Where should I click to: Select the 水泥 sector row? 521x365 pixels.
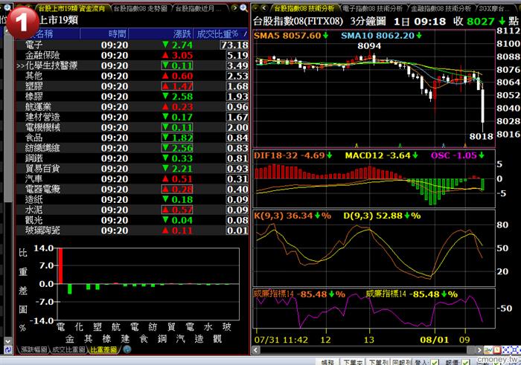pos(132,210)
